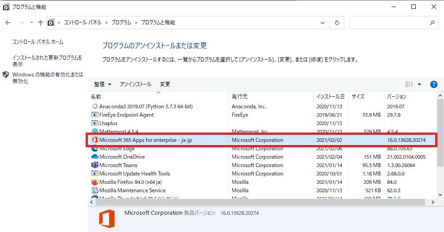Select Lhaplus program entry
This screenshot has height=232, width=444.
pos(108,123)
